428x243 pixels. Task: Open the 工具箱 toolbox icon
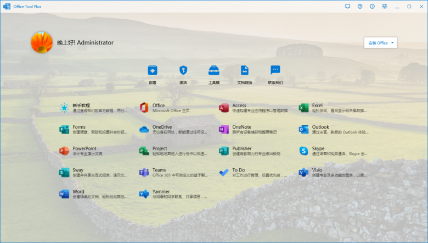[x=214, y=70]
